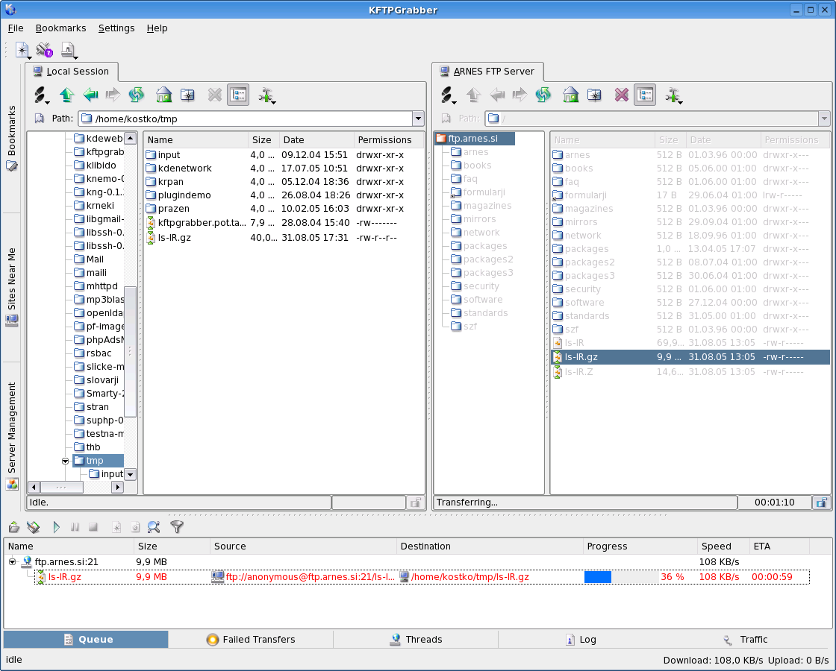Abort the ARNES server operation (red X)
The width and height of the screenshot is (836, 671).
[x=622, y=95]
